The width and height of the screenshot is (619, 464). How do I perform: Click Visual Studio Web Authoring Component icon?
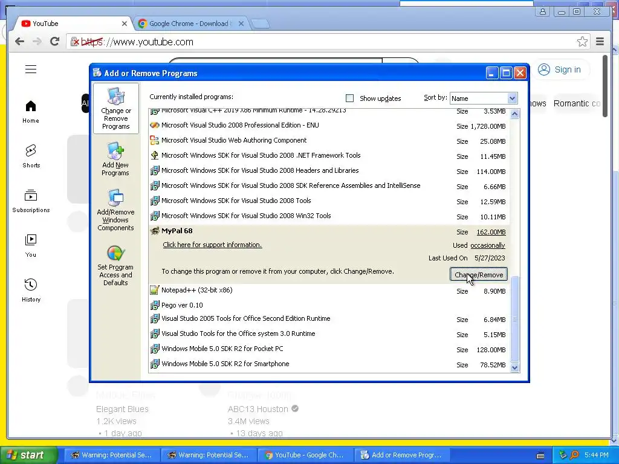pos(155,140)
